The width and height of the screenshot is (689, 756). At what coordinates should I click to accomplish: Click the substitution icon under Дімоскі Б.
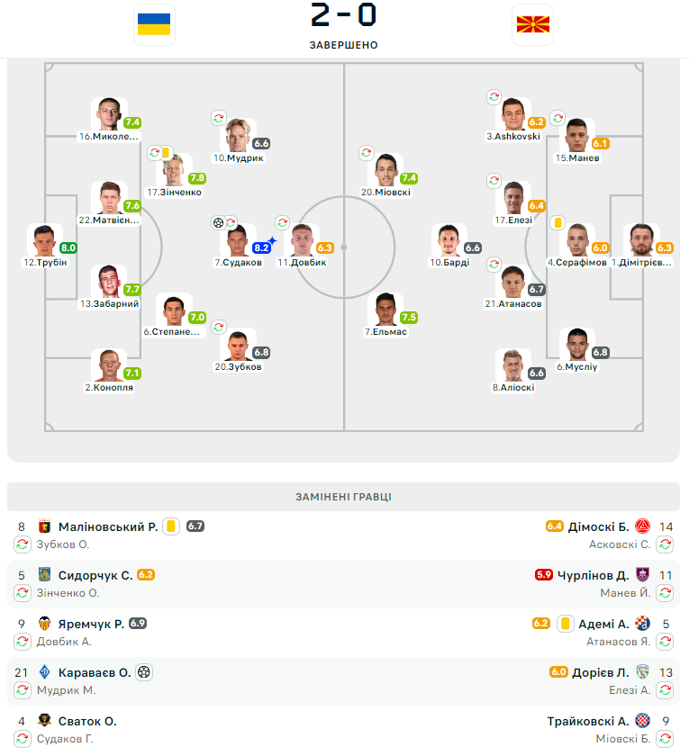665,544
